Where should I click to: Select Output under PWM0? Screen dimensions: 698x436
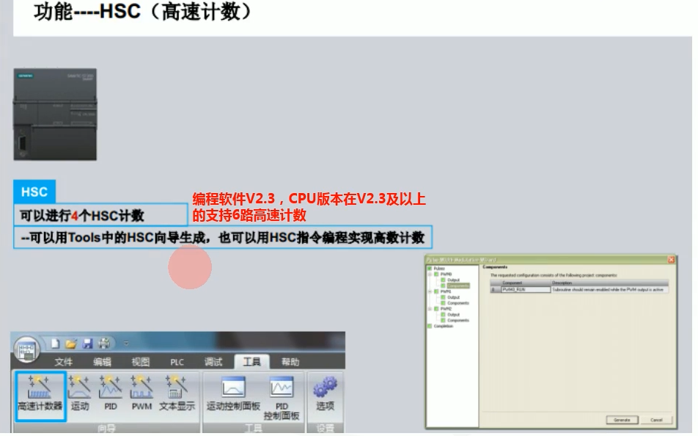[453, 280]
